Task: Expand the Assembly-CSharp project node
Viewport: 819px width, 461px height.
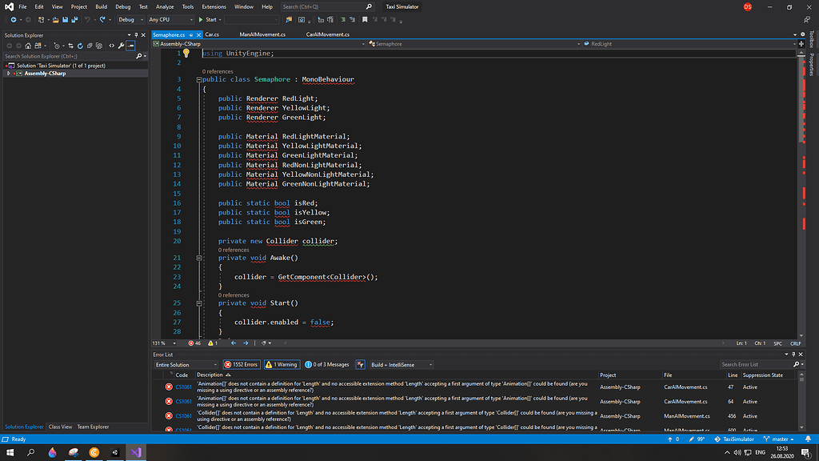Action: click(x=6, y=73)
